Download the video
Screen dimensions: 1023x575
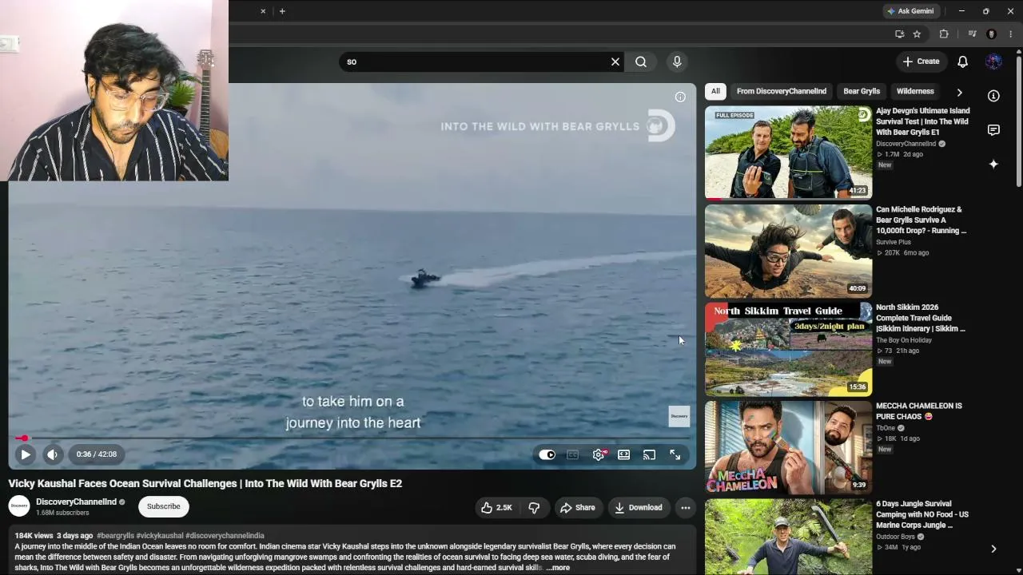638,507
